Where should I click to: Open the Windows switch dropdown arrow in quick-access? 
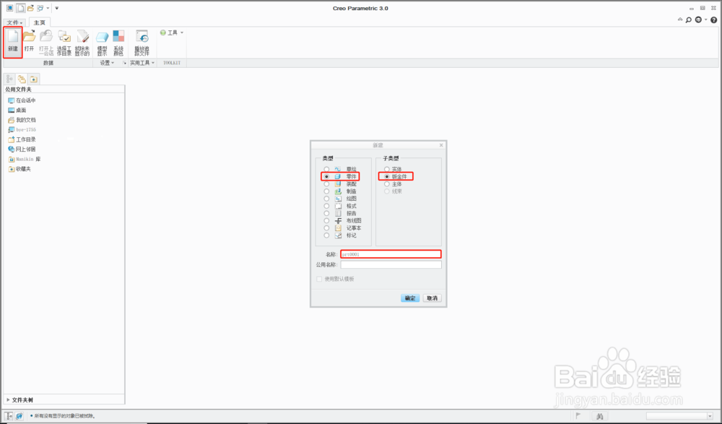pyautogui.click(x=48, y=8)
